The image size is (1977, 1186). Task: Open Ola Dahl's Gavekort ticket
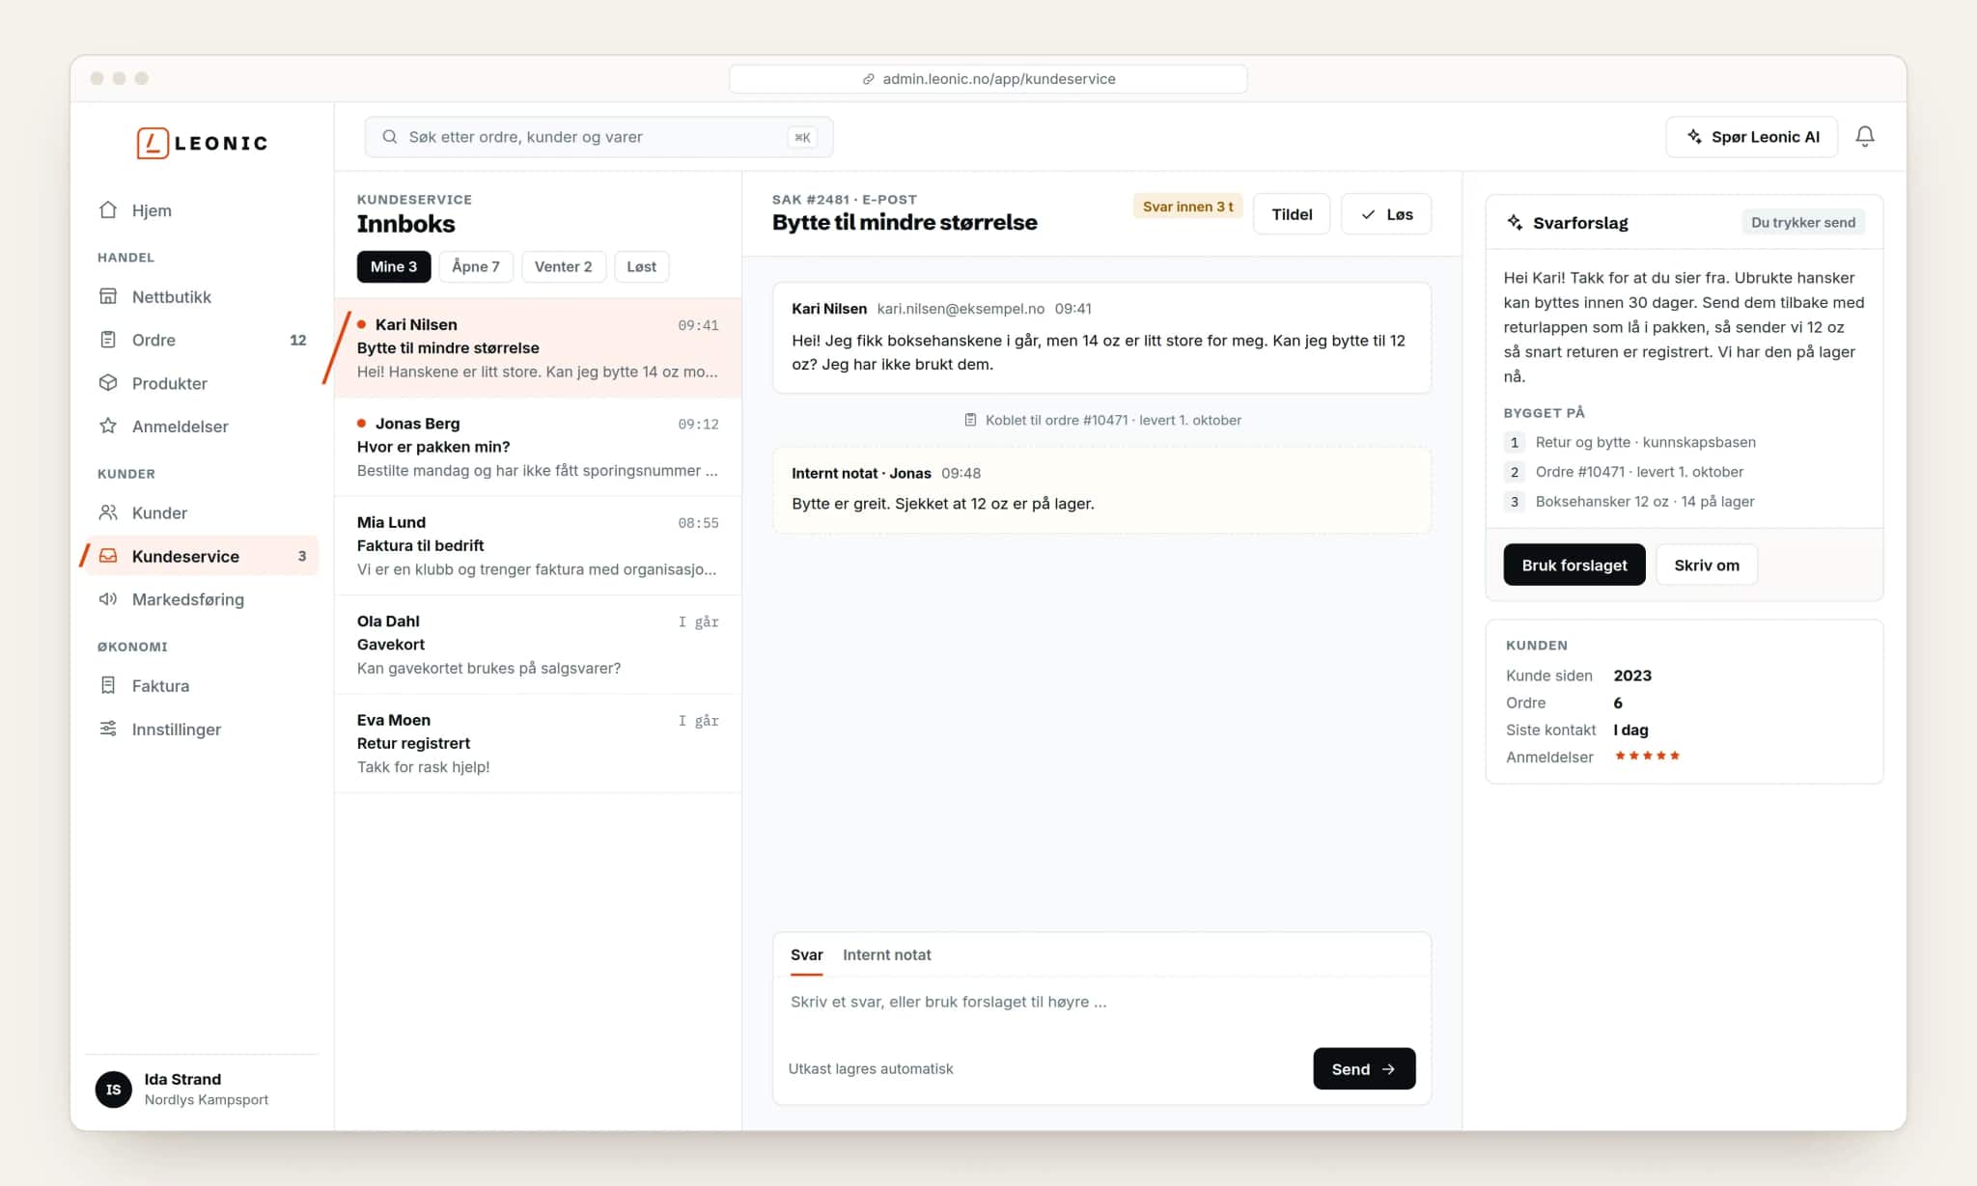[538, 645]
